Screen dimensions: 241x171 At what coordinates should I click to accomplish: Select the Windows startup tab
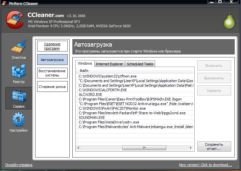point(85,64)
